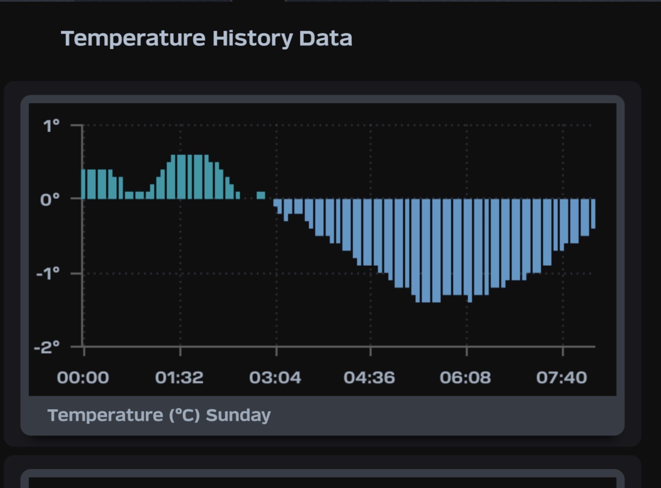
Task: Click the tall teal bar above the 01:32 tick
Action: pos(181,177)
